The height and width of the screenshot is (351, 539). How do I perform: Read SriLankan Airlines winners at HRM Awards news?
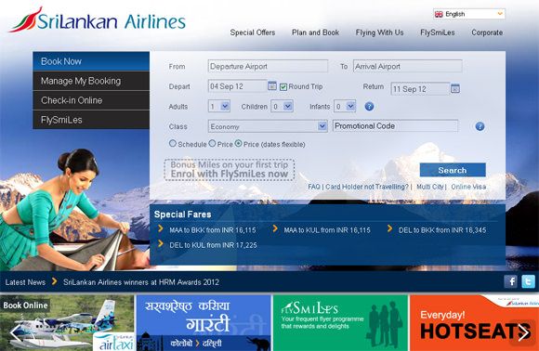pos(141,282)
